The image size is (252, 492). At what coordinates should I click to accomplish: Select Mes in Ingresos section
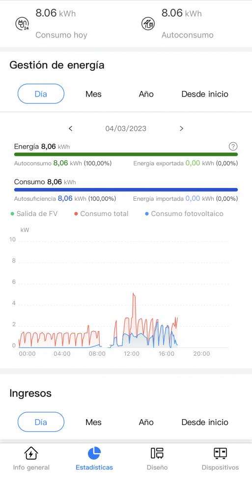click(x=93, y=422)
